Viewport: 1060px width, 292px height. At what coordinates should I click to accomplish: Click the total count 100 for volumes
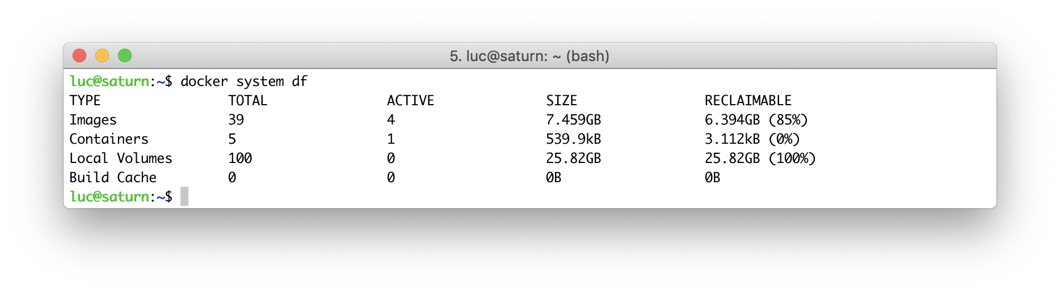(x=240, y=158)
